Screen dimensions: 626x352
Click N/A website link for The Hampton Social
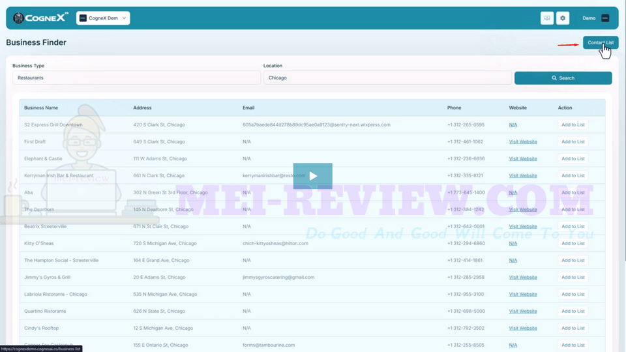coord(513,260)
